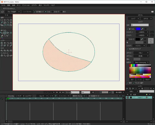
Task: Select the Rotate workspace tool
Action: (8, 56)
